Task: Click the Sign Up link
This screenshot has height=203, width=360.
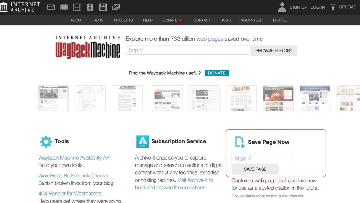Action: [x=298, y=7]
